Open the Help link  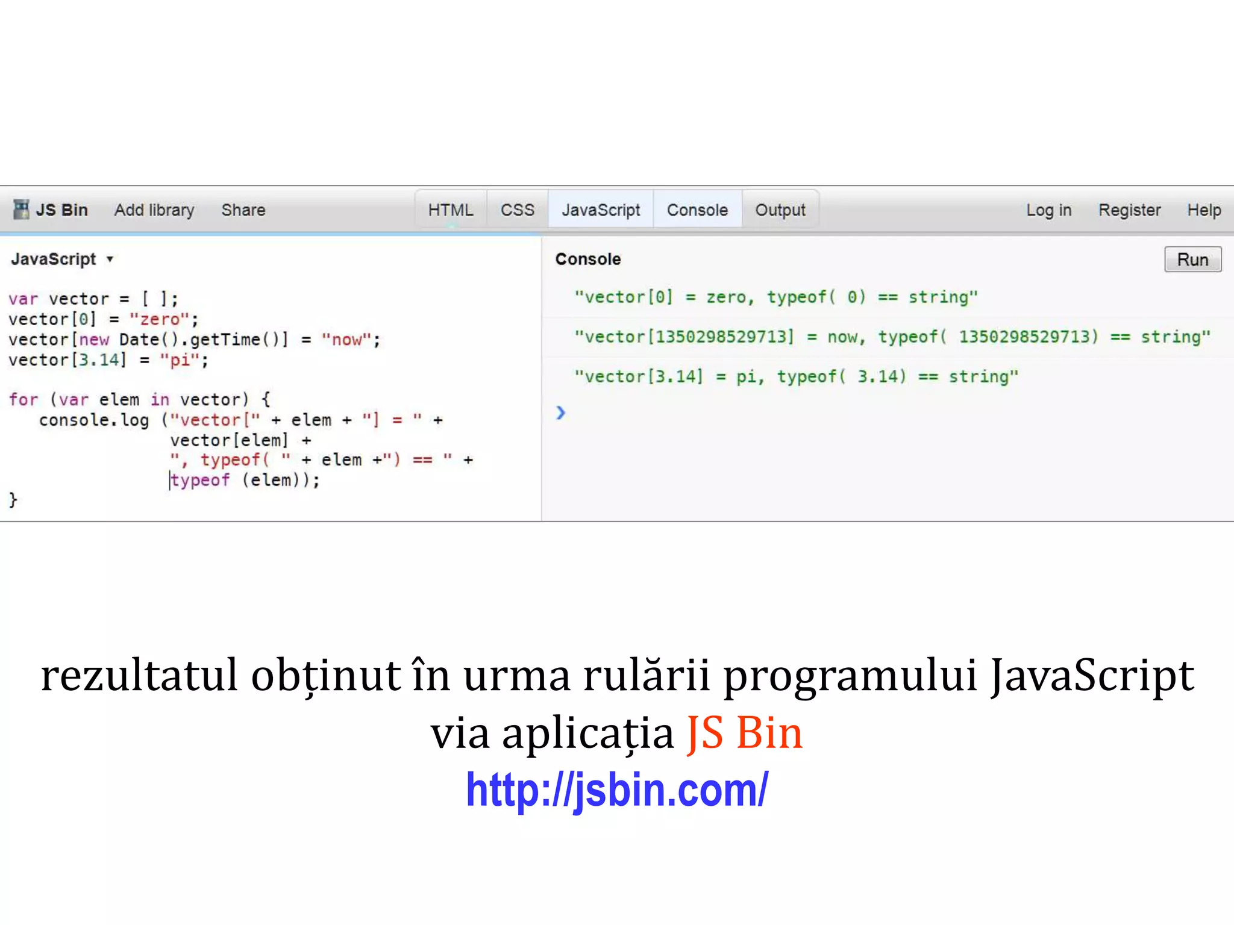pos(1204,210)
